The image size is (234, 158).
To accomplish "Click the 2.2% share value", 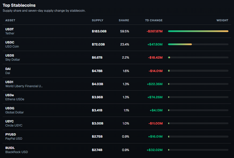I will [126, 58].
